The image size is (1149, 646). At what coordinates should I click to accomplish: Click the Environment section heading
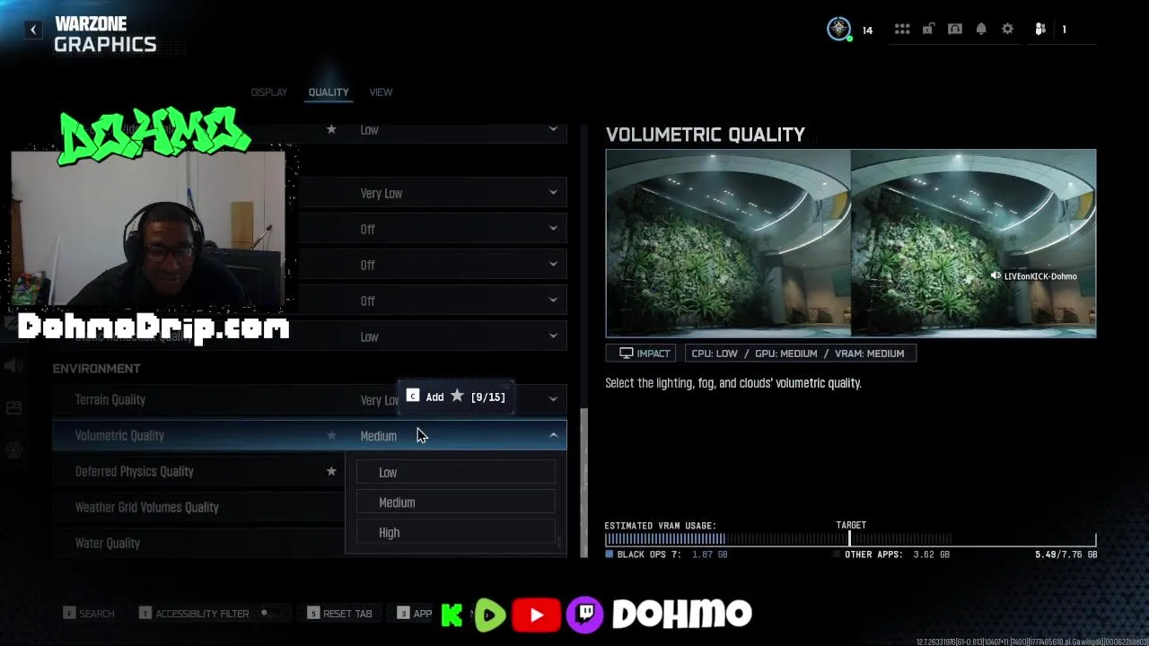(x=96, y=369)
